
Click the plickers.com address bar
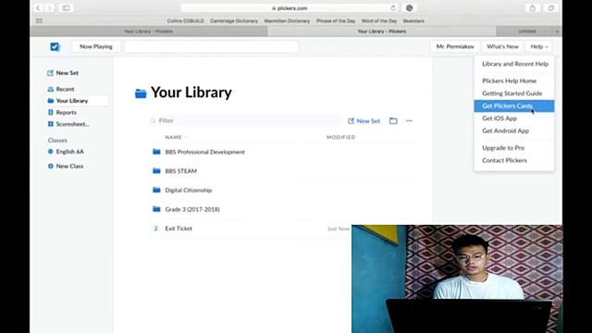[x=290, y=8]
